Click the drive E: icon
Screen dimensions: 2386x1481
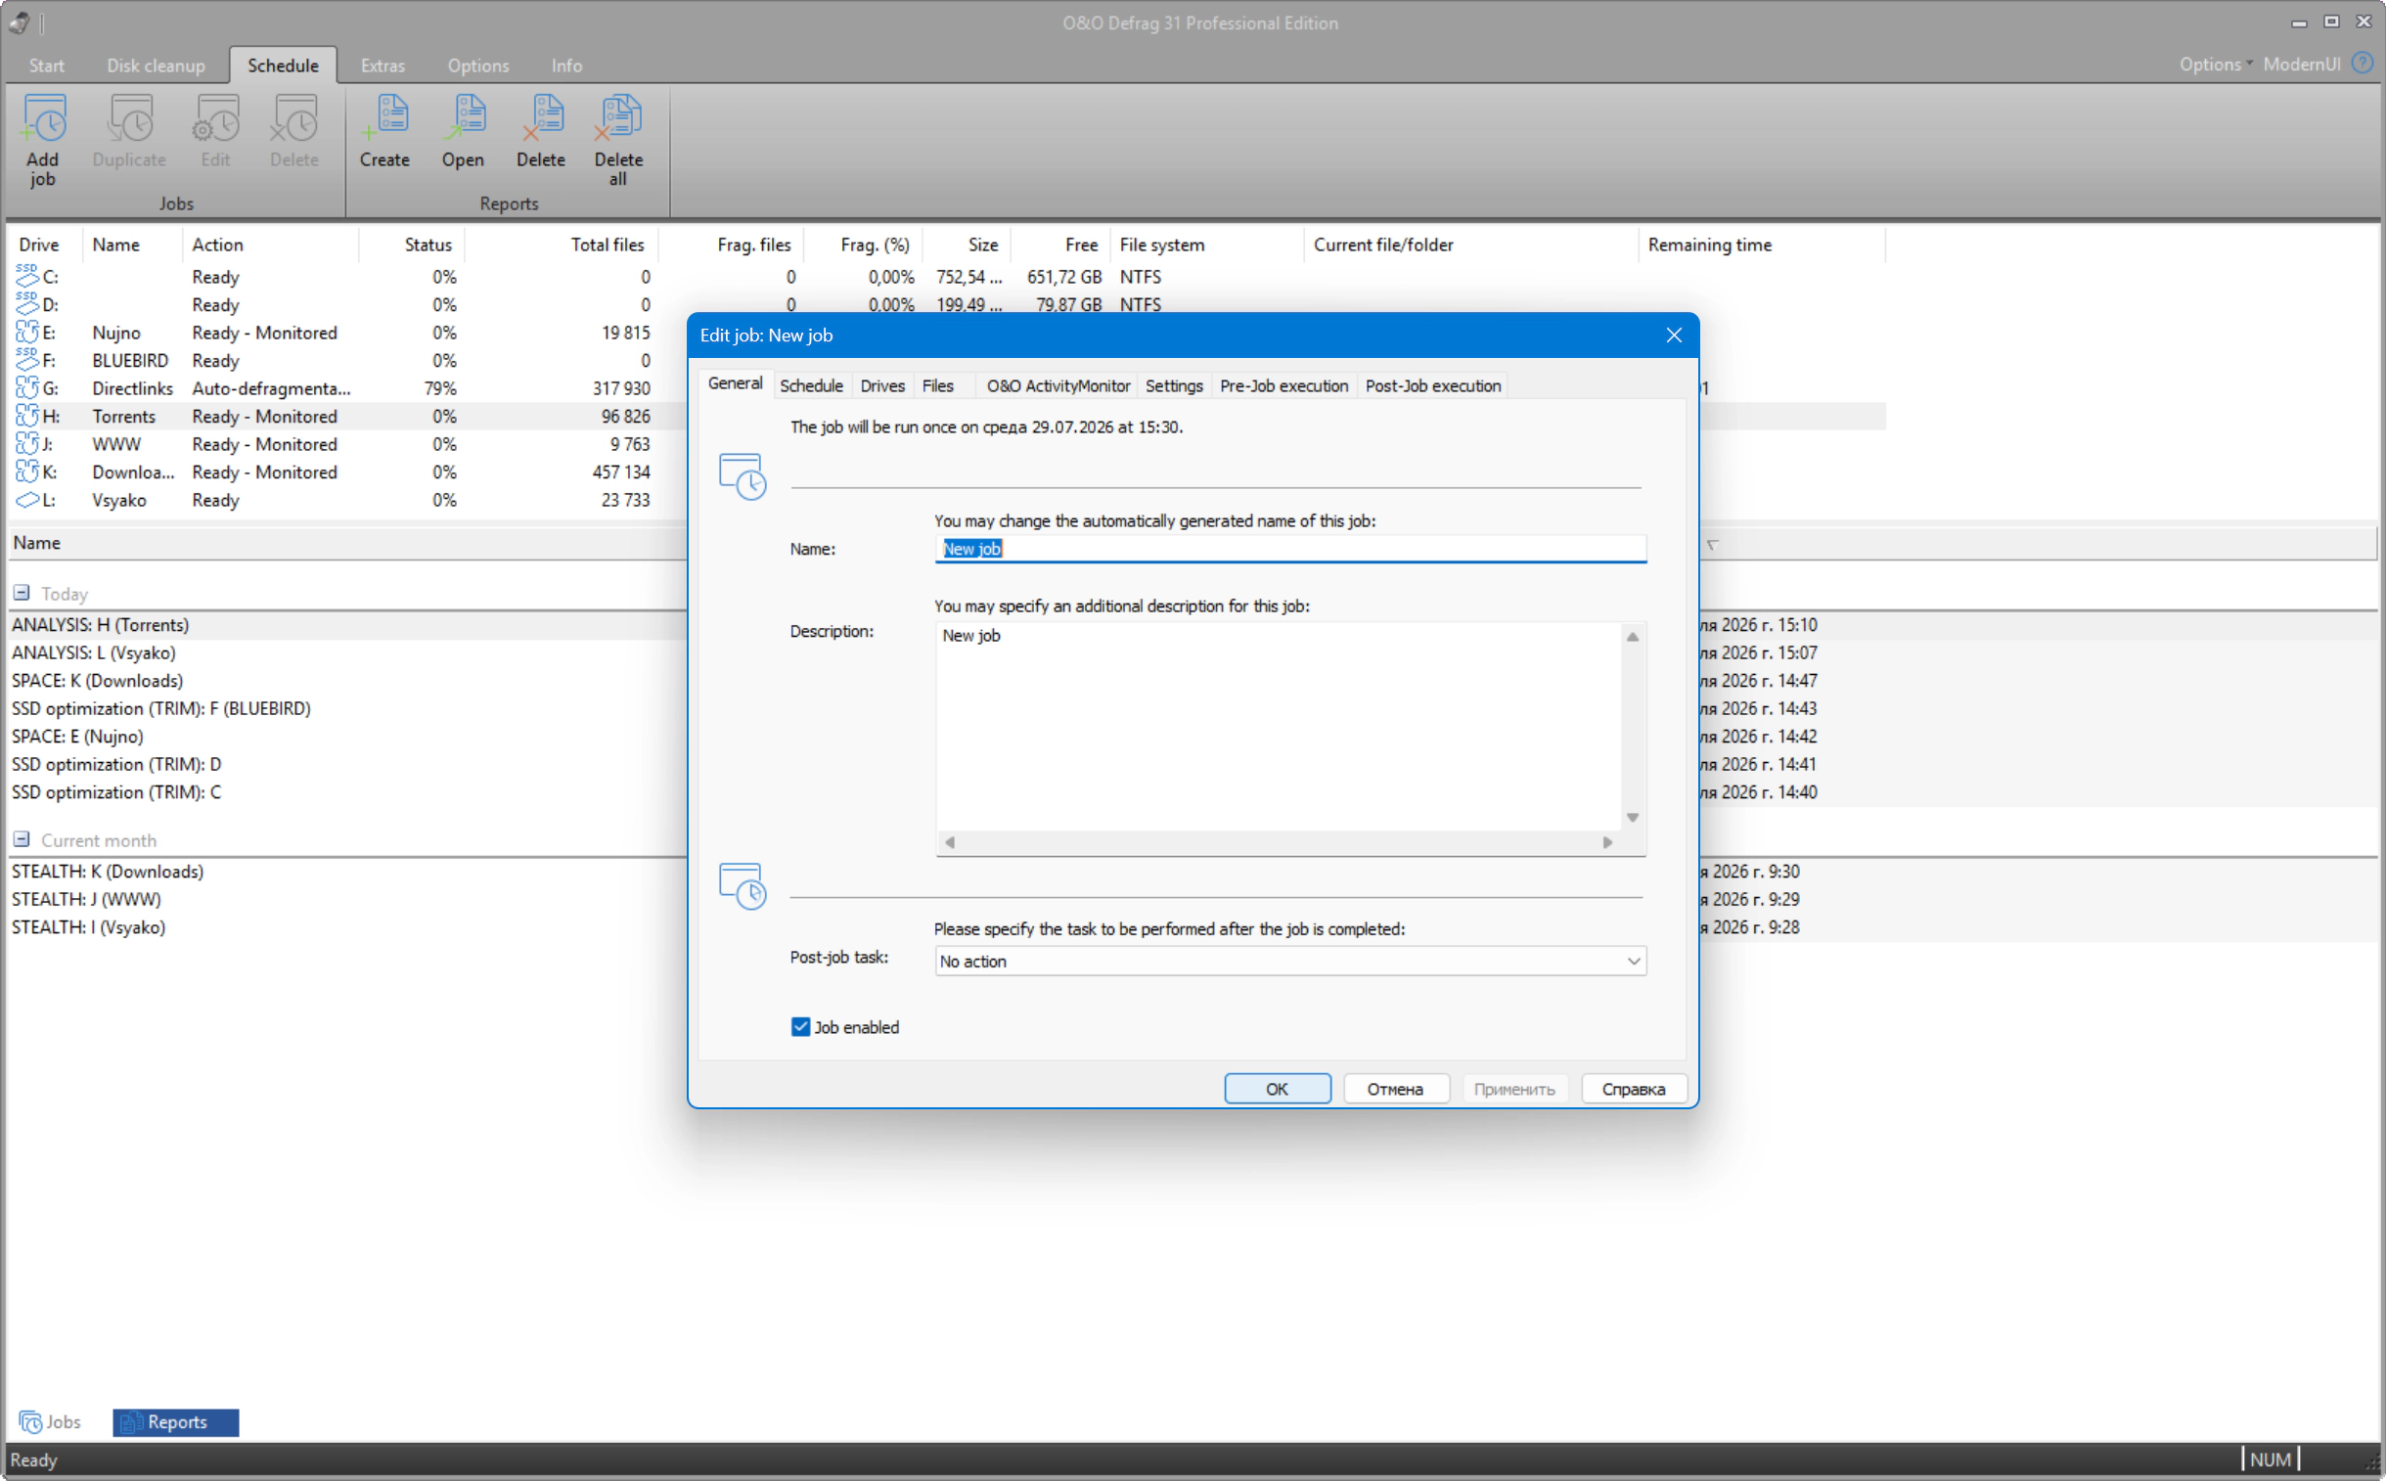26,332
